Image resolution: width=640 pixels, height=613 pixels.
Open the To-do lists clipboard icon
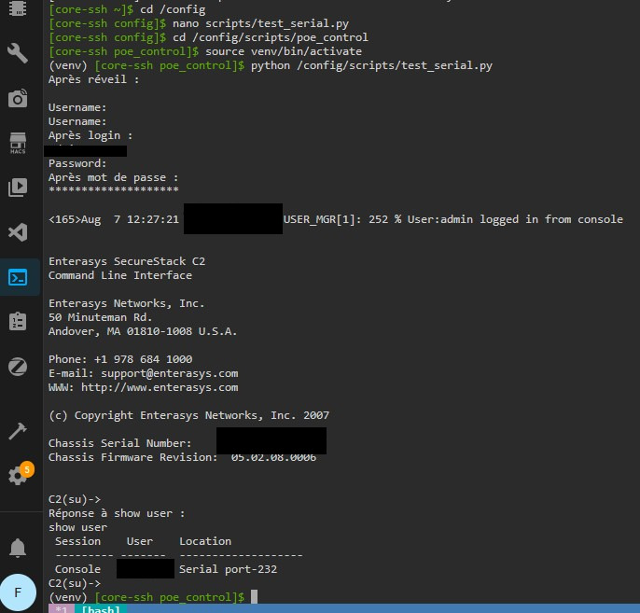[18, 322]
